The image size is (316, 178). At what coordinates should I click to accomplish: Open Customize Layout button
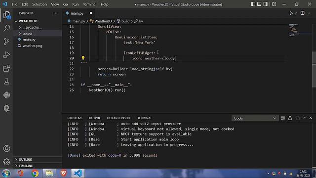(274, 4)
